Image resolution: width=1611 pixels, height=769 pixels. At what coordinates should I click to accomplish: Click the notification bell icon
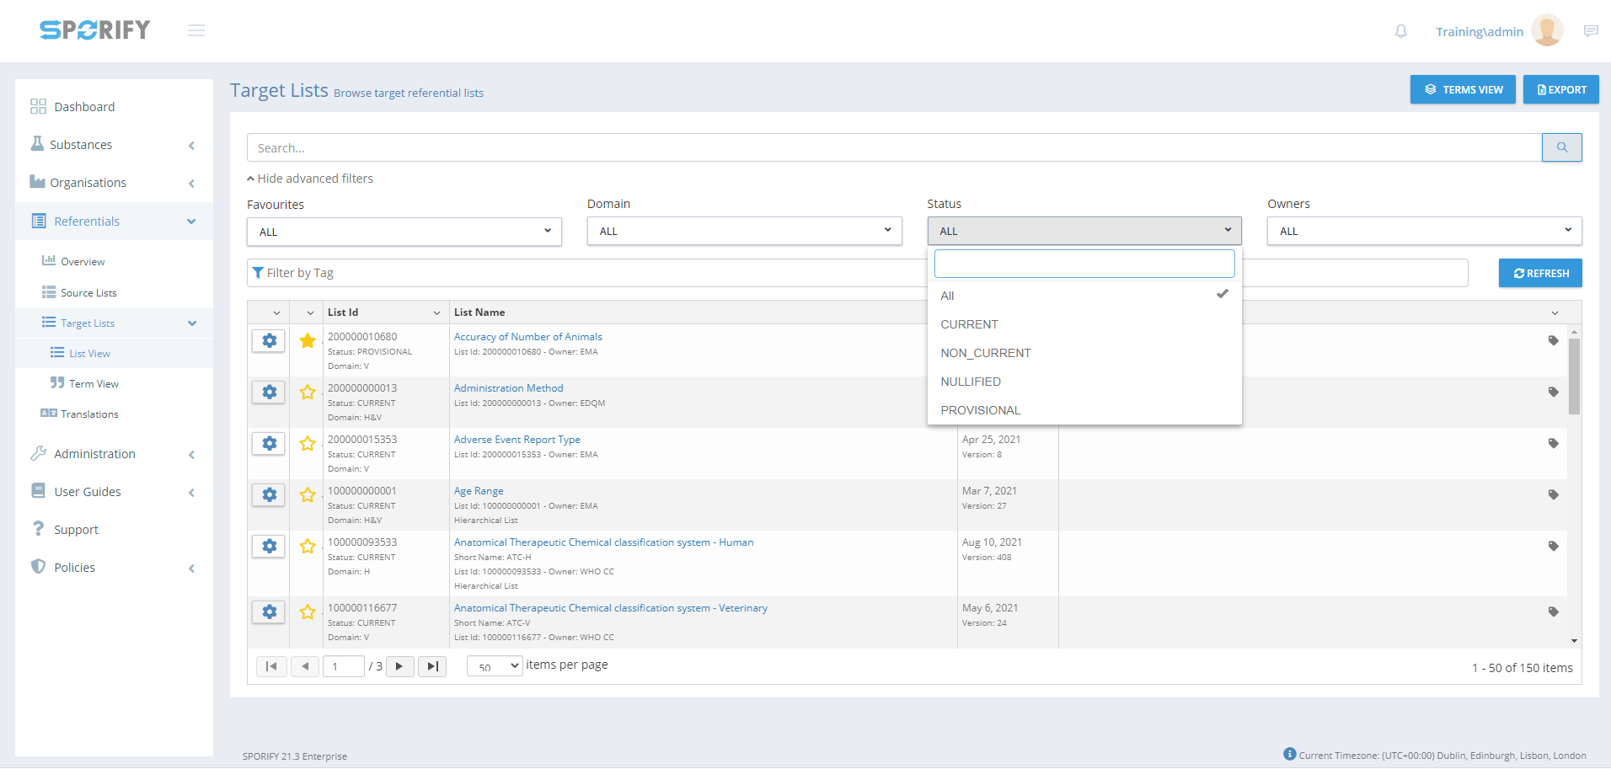pos(1400,31)
